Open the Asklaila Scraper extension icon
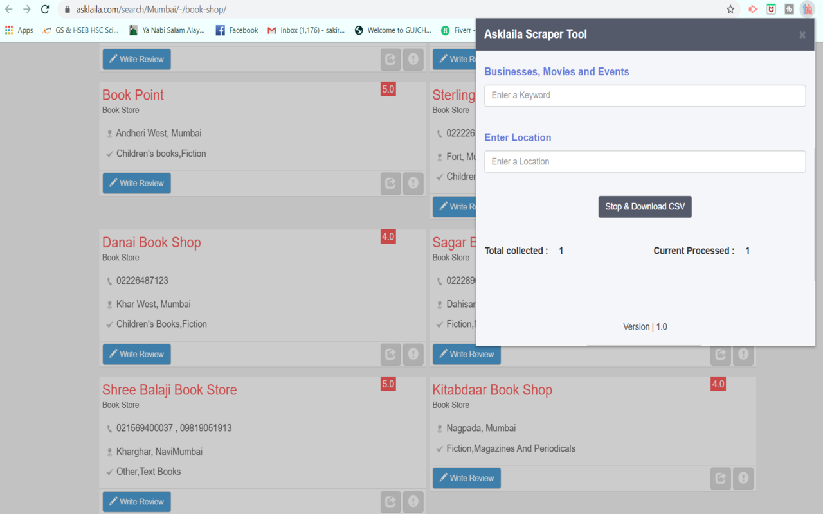The width and height of the screenshot is (823, 514). pyautogui.click(x=807, y=9)
